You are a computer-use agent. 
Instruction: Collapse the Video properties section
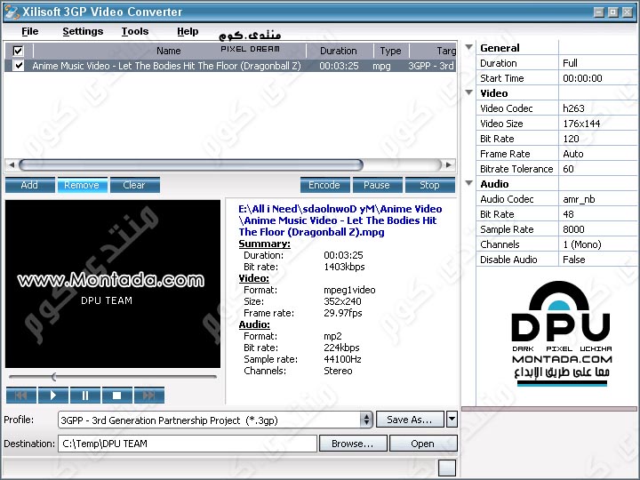(469, 92)
